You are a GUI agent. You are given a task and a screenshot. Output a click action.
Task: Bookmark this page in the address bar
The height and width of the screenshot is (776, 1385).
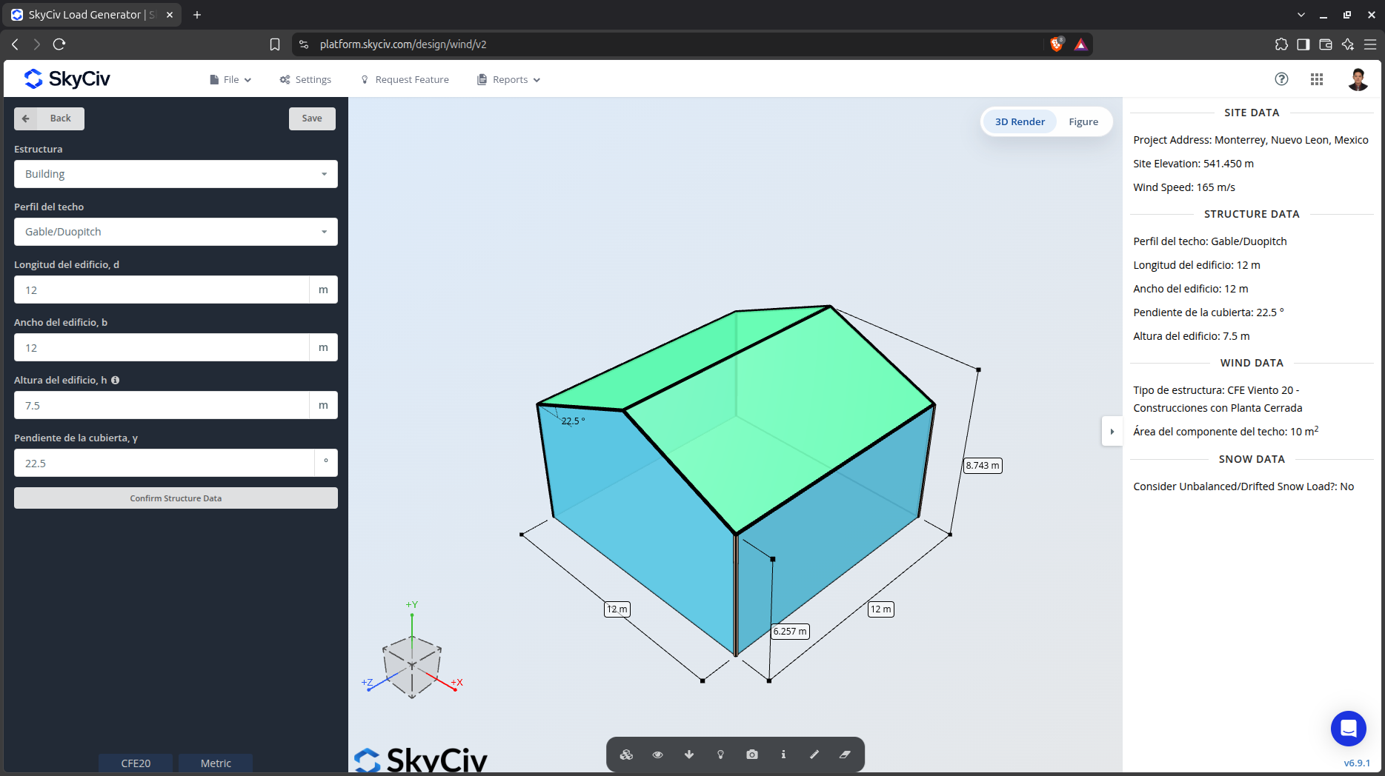coord(275,44)
